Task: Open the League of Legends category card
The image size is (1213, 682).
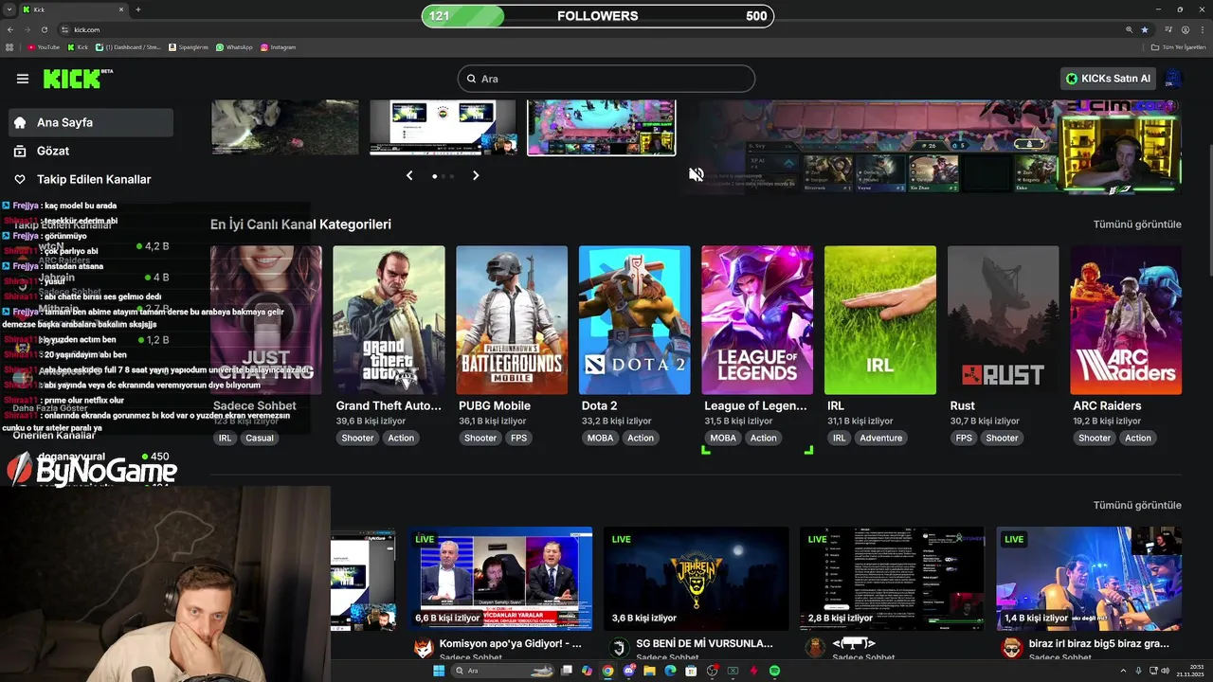Action: point(757,320)
